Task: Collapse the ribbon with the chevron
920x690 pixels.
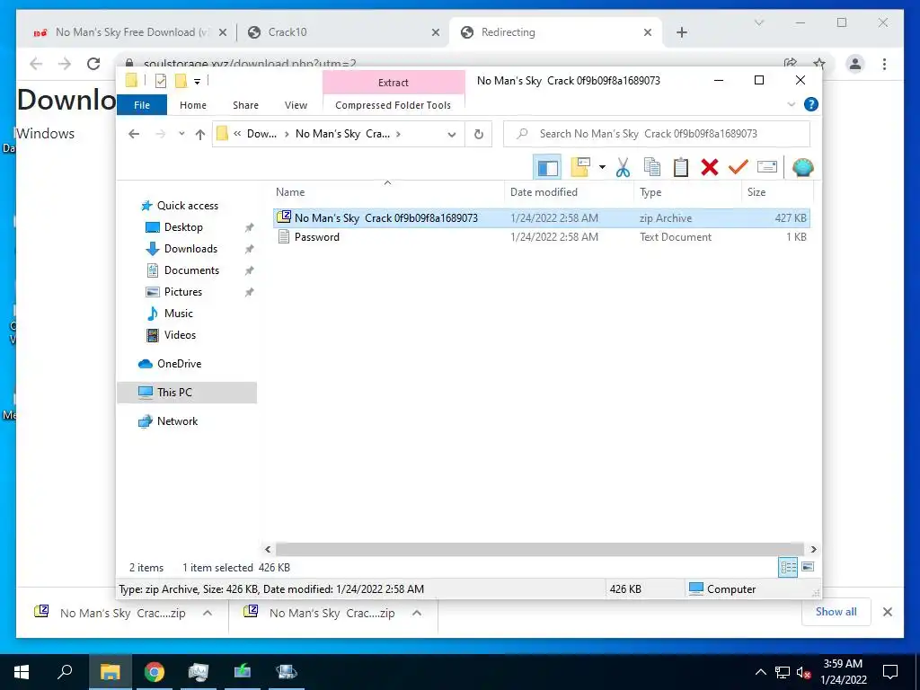Action: click(791, 104)
